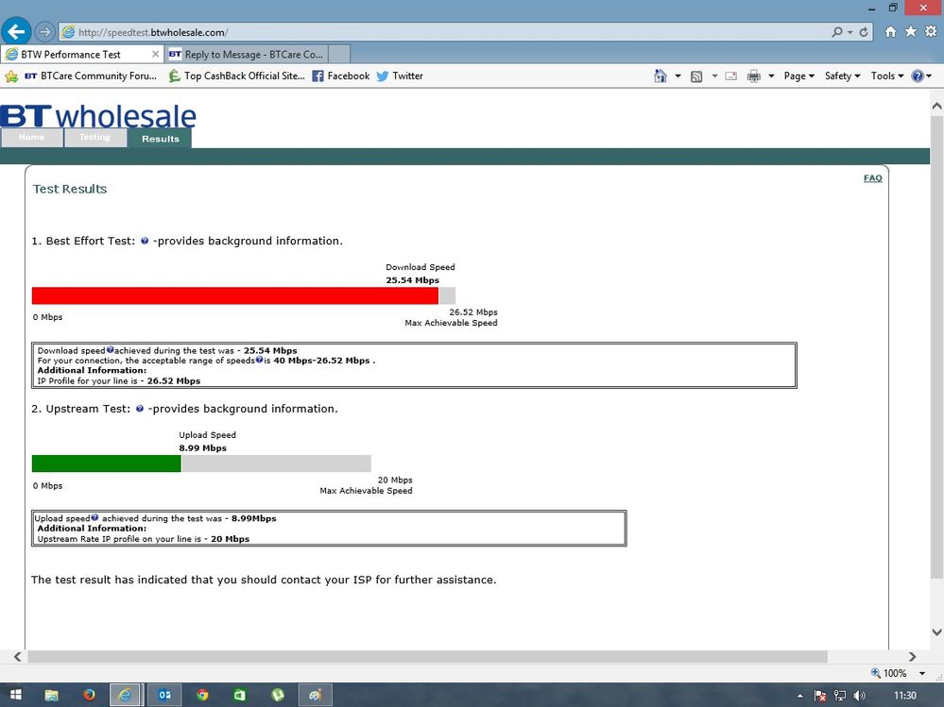Close the BTW Performance Test tab
The image size is (944, 707).
tap(155, 54)
